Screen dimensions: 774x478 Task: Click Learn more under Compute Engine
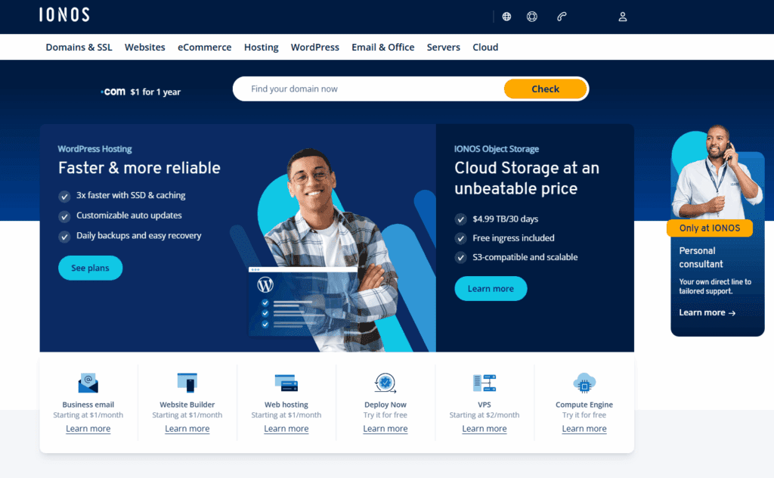pos(584,429)
